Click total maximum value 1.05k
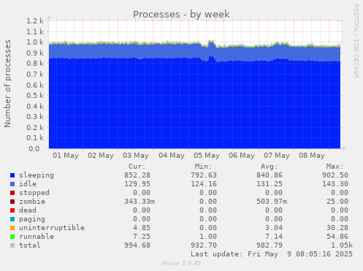 tap(342, 245)
